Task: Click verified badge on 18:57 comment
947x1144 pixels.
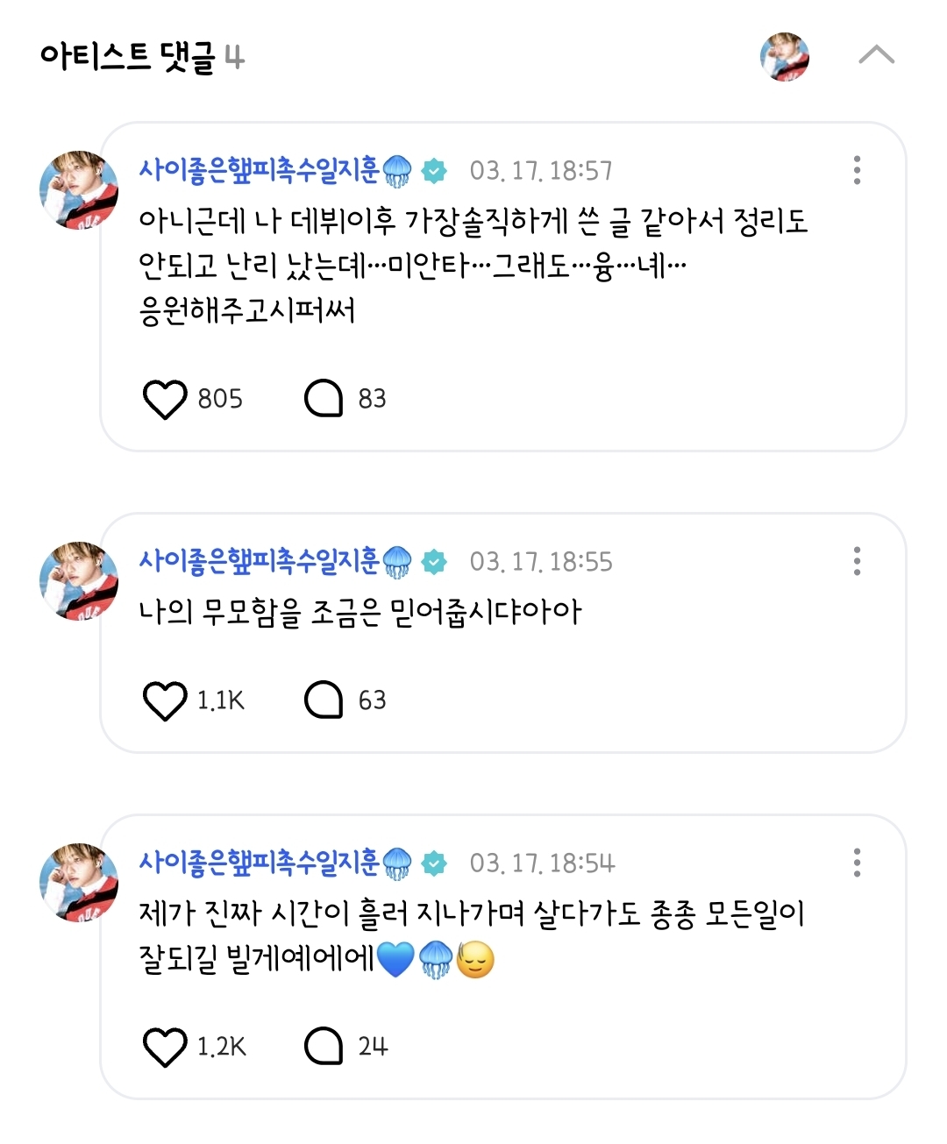Action: tap(434, 171)
